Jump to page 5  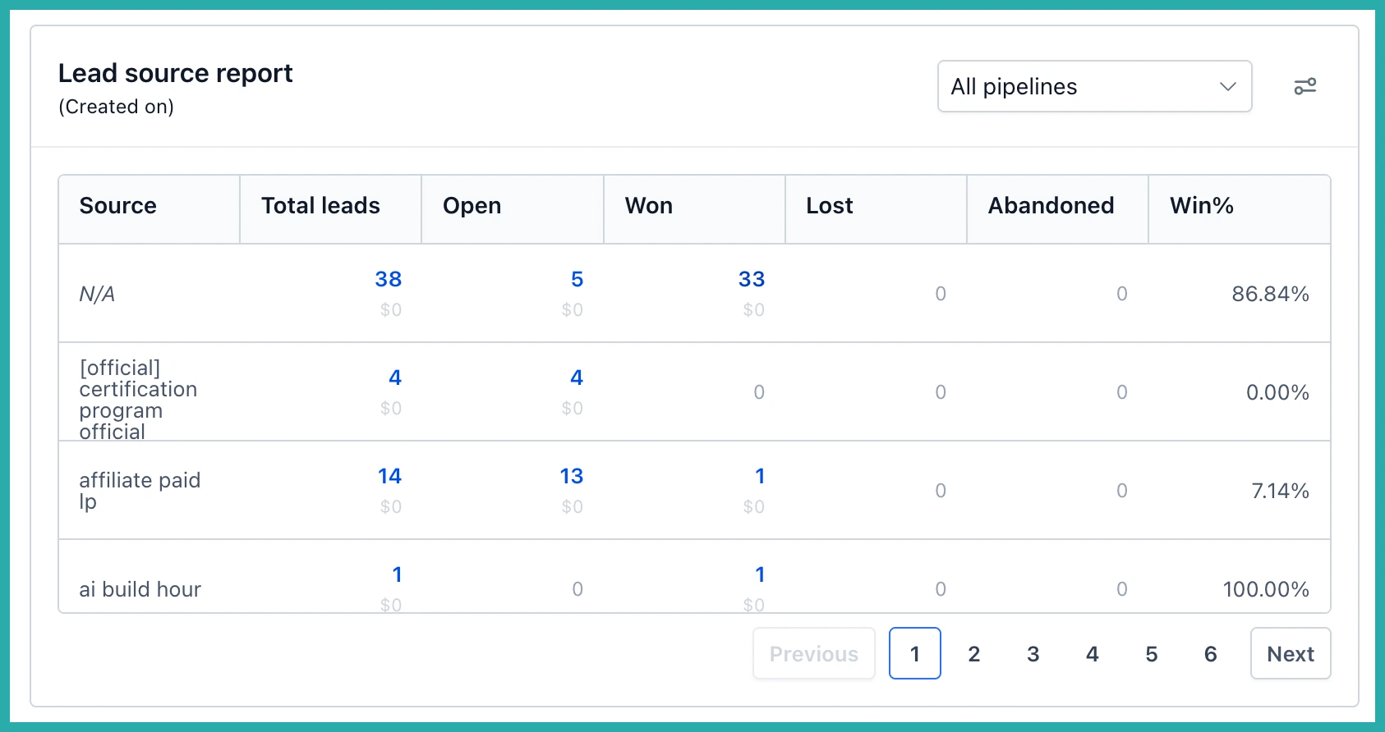(x=1151, y=653)
